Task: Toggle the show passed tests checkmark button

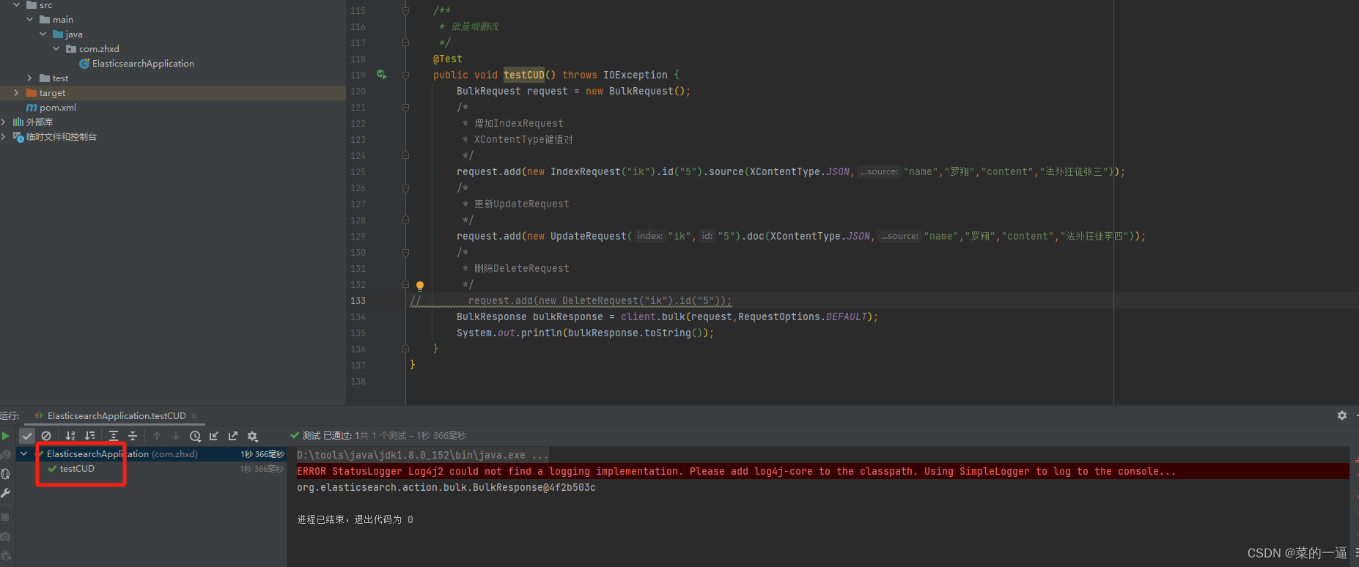Action: (x=27, y=436)
